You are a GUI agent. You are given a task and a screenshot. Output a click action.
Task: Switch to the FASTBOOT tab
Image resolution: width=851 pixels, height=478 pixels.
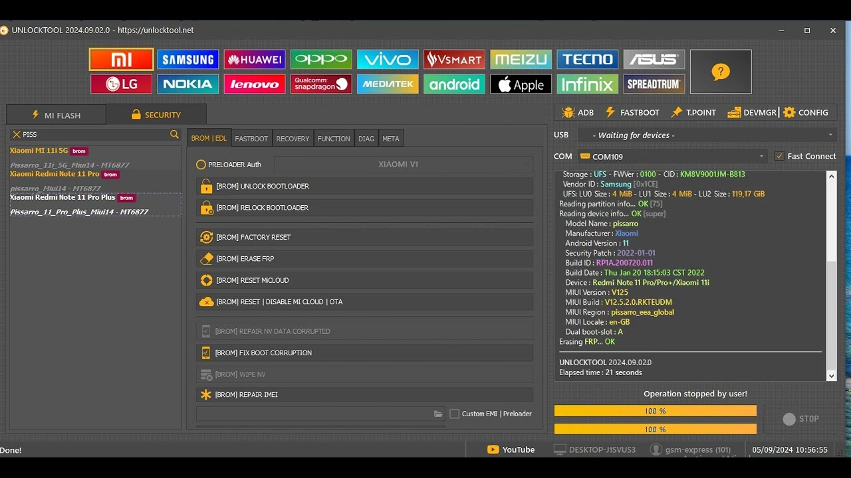251,139
